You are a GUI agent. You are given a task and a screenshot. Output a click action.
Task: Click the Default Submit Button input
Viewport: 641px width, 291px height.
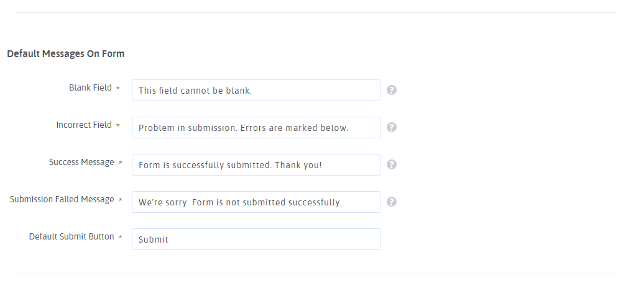tap(256, 239)
